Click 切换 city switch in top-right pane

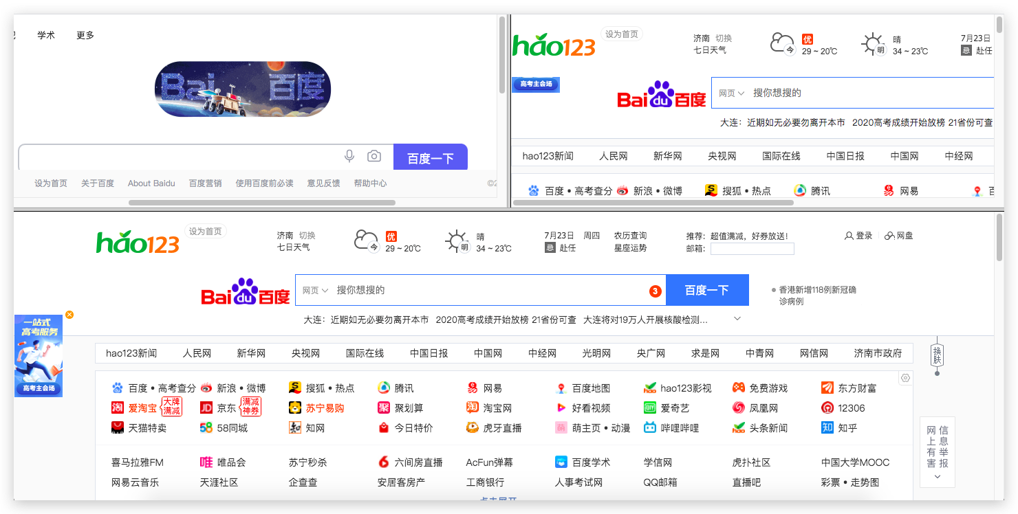coord(724,38)
